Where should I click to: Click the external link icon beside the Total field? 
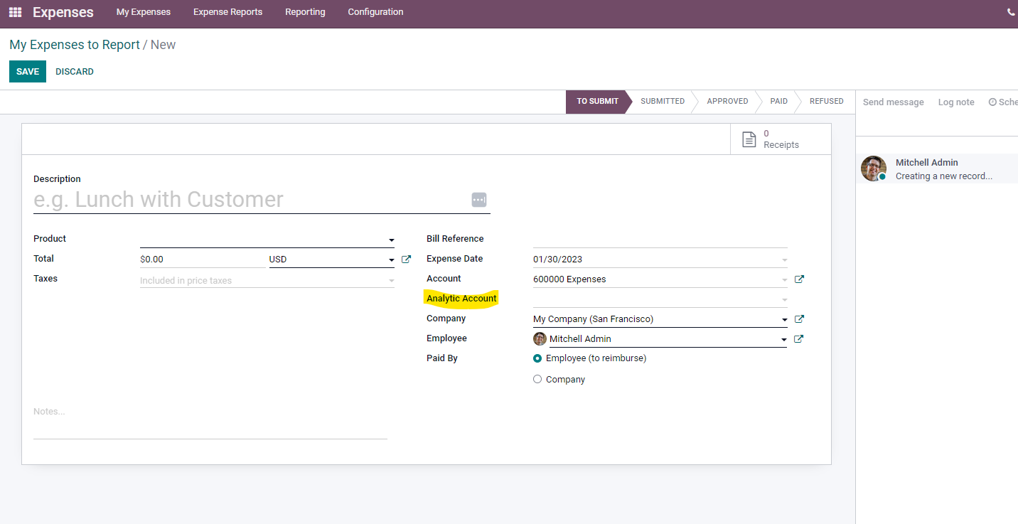tap(406, 259)
